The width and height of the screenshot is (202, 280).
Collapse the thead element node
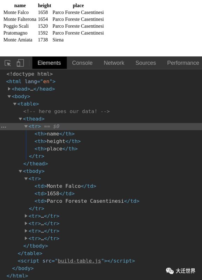(20, 119)
